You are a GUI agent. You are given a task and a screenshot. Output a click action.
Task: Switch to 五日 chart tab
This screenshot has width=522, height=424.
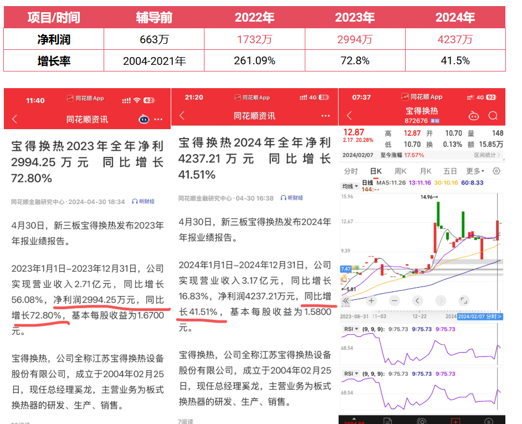450,171
